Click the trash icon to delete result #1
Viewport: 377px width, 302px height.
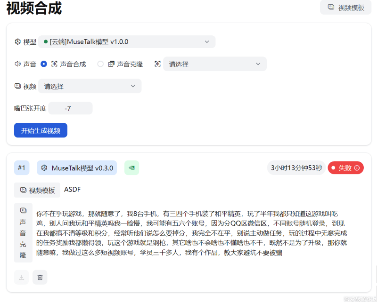pos(40,277)
